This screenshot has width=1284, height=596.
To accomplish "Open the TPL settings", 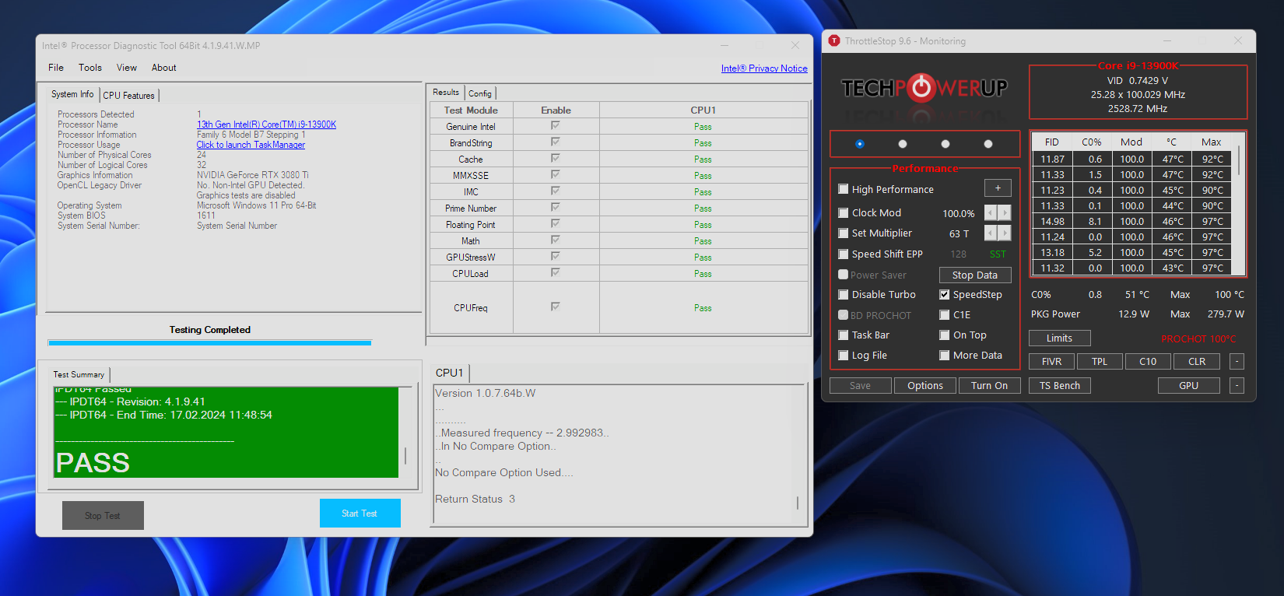I will [x=1100, y=361].
